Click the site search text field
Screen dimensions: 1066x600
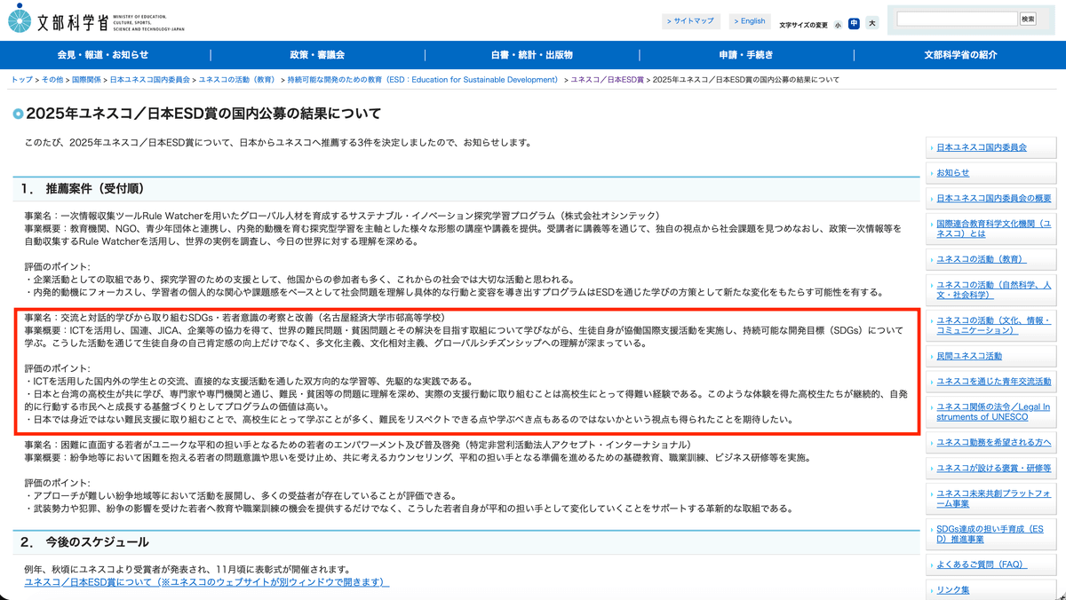956,19
